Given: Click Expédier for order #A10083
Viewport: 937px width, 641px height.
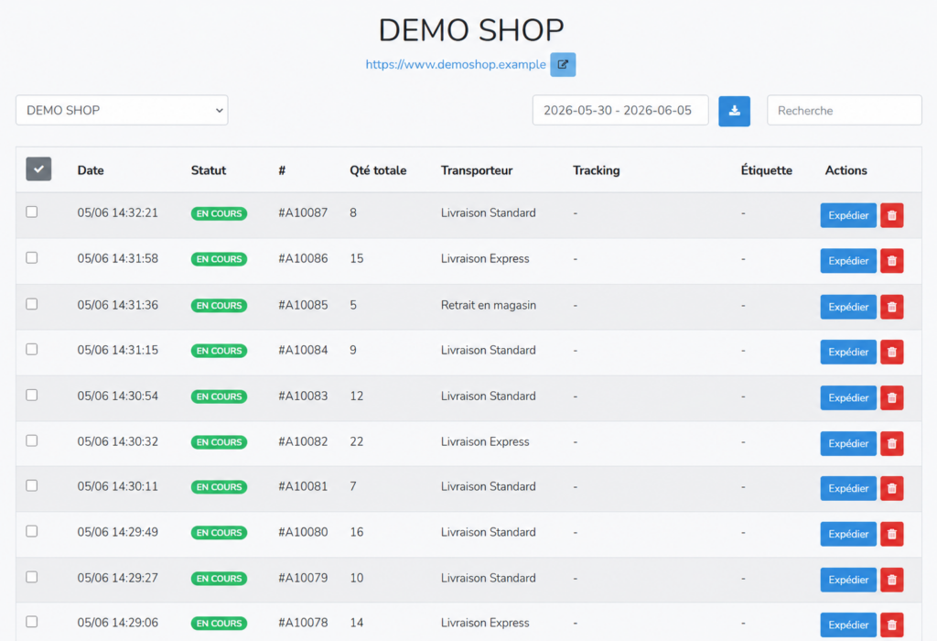Looking at the screenshot, I should (848, 397).
